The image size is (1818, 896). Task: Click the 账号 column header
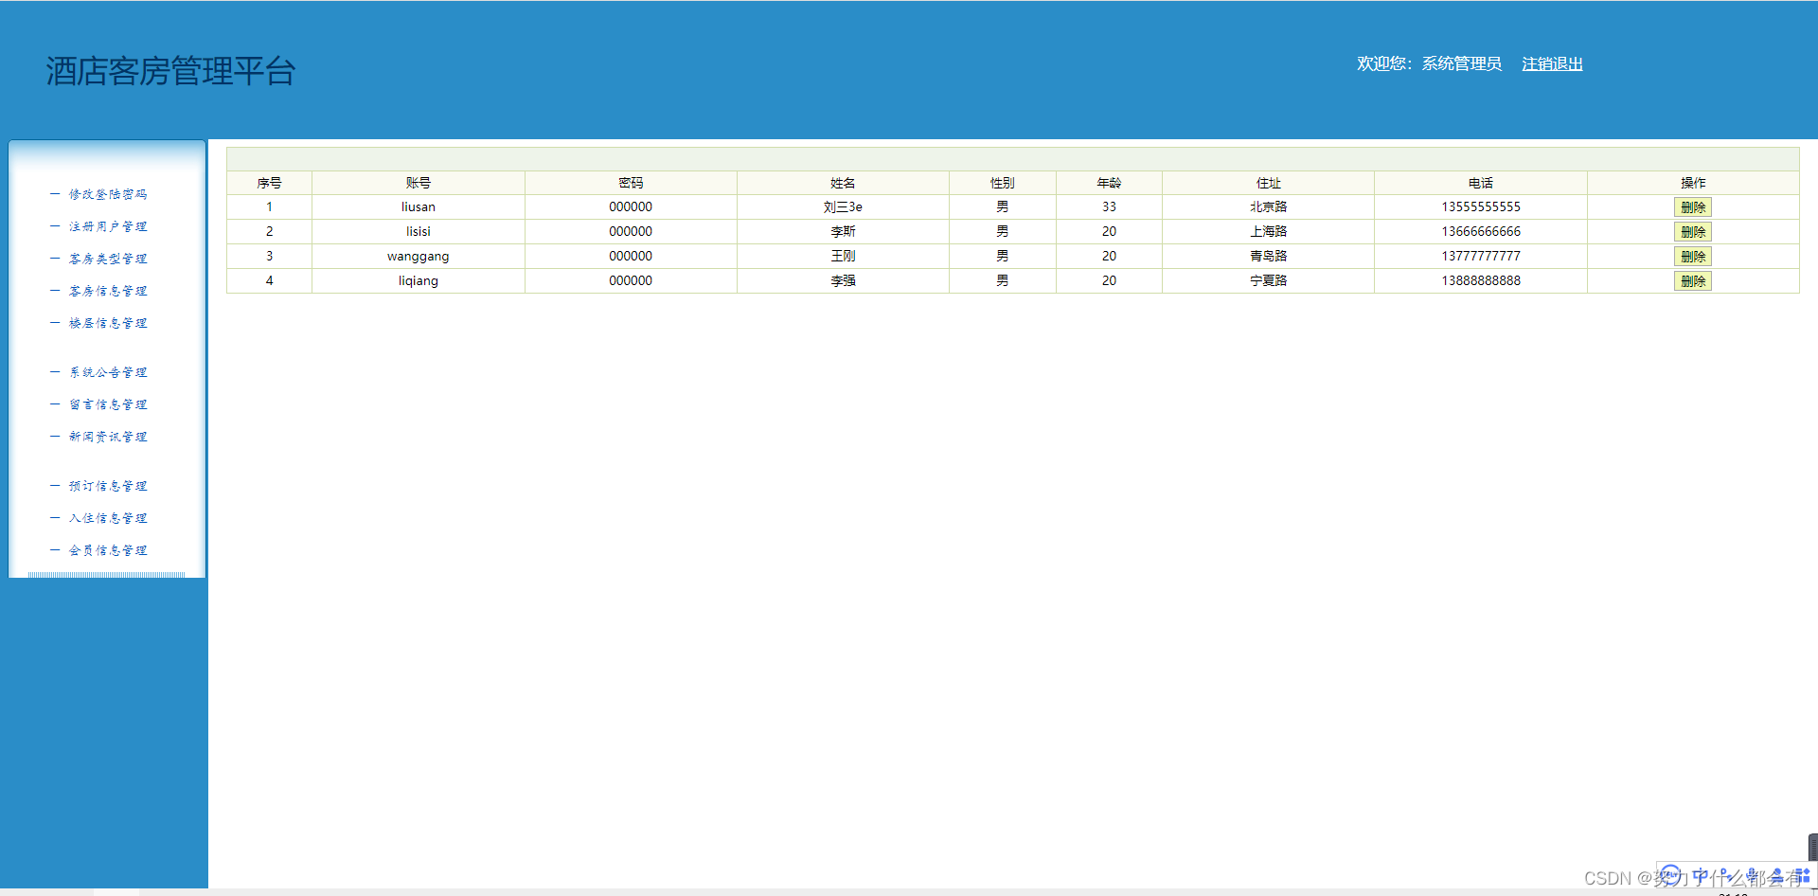coord(418,183)
